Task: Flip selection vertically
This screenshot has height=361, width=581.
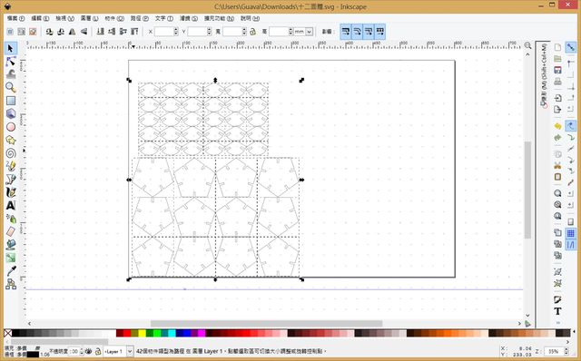Action: click(x=84, y=32)
